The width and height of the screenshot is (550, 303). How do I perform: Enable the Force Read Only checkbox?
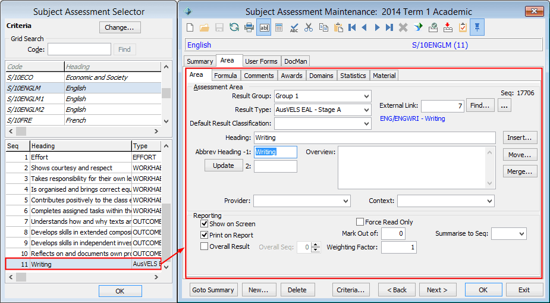point(360,222)
